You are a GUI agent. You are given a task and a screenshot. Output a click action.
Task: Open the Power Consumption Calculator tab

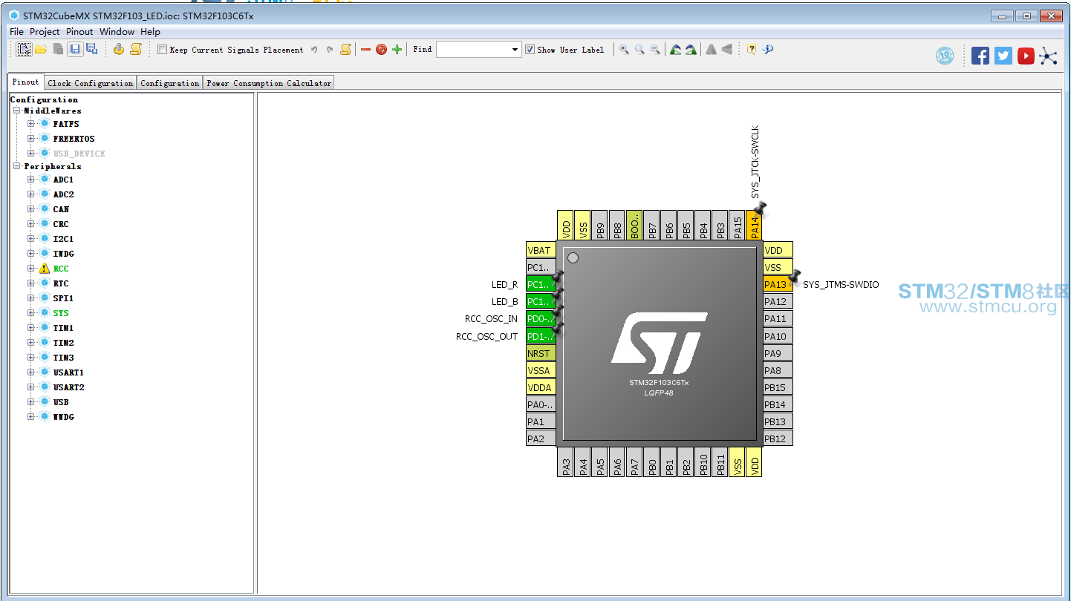click(269, 83)
